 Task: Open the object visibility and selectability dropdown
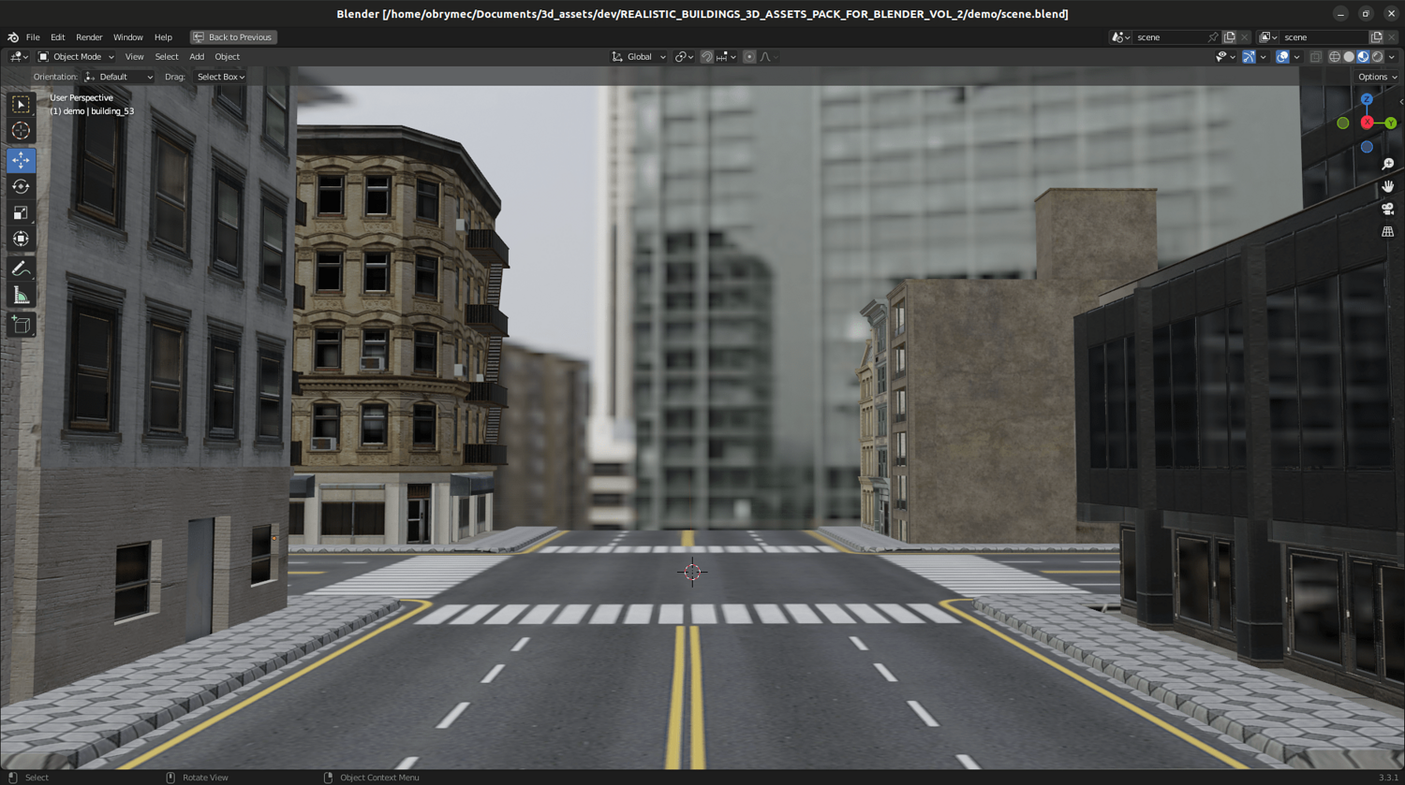coord(1226,57)
